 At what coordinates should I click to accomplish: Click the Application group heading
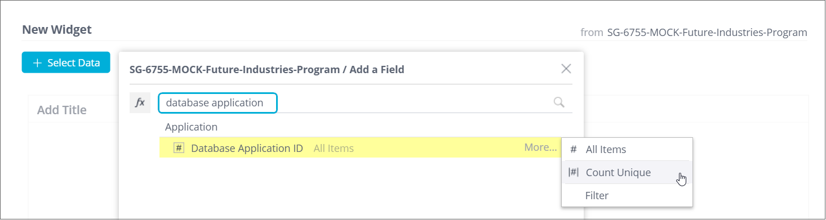tap(191, 127)
